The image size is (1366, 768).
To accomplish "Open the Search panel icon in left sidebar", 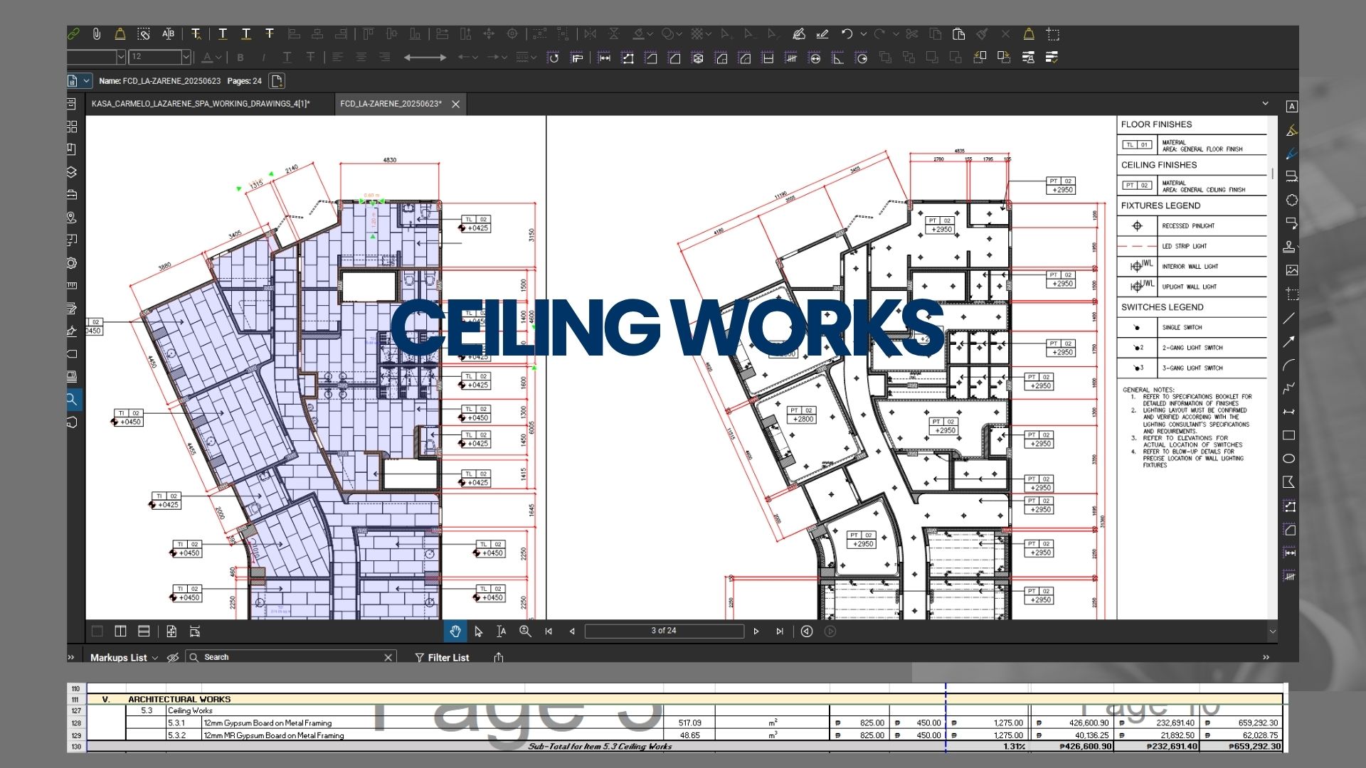I will pos(72,400).
